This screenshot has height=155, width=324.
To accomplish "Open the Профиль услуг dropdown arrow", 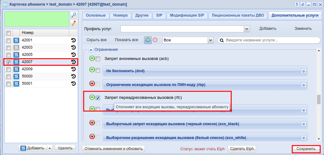I will click(247, 29).
